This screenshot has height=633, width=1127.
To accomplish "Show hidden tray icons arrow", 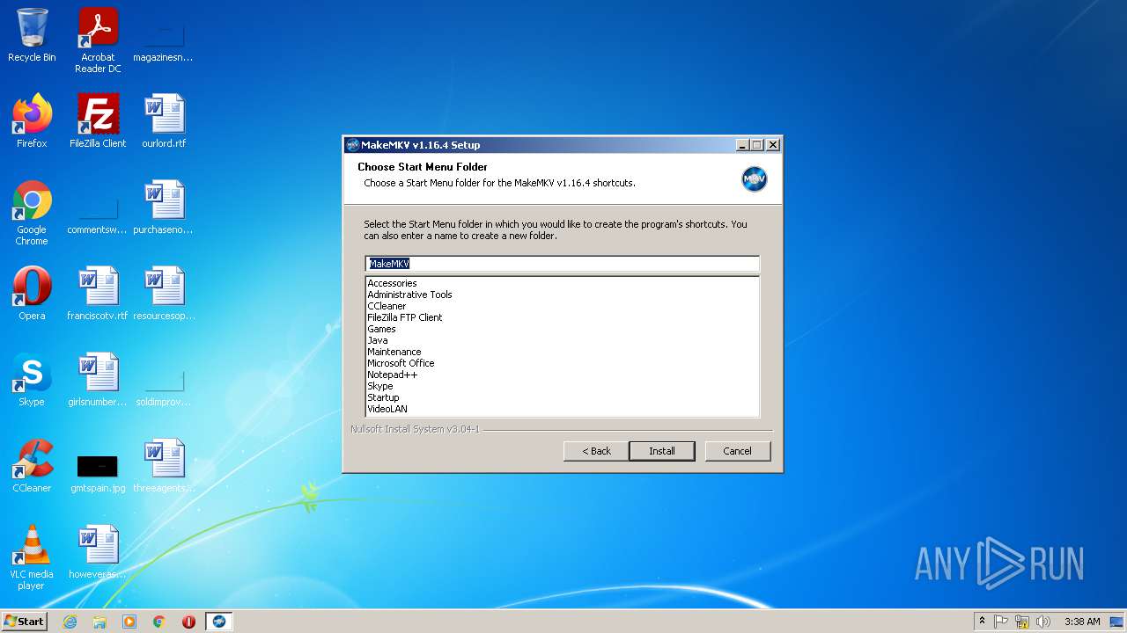I will pos(982,622).
